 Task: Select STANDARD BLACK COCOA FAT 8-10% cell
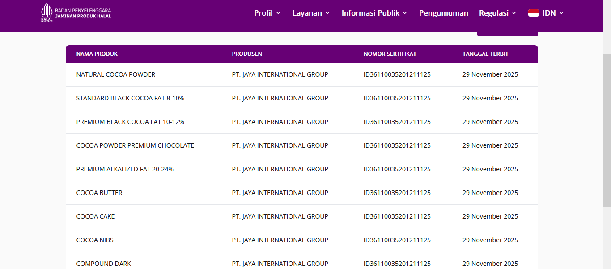tap(130, 98)
